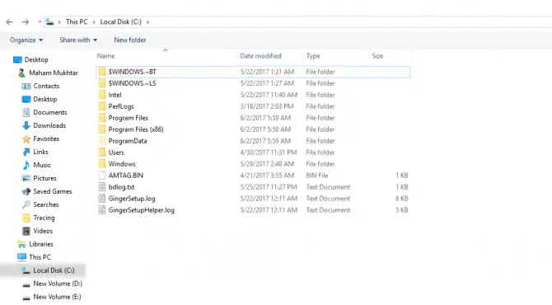The height and width of the screenshot is (305, 552).
Task: Select the GingerSetupHelper.log file icon
Action: [101, 210]
